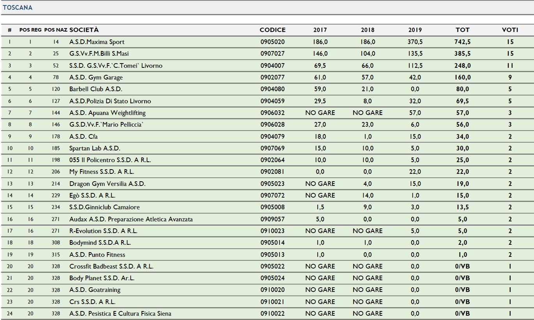Click total 160,0 for Gym Garage

[463, 77]
